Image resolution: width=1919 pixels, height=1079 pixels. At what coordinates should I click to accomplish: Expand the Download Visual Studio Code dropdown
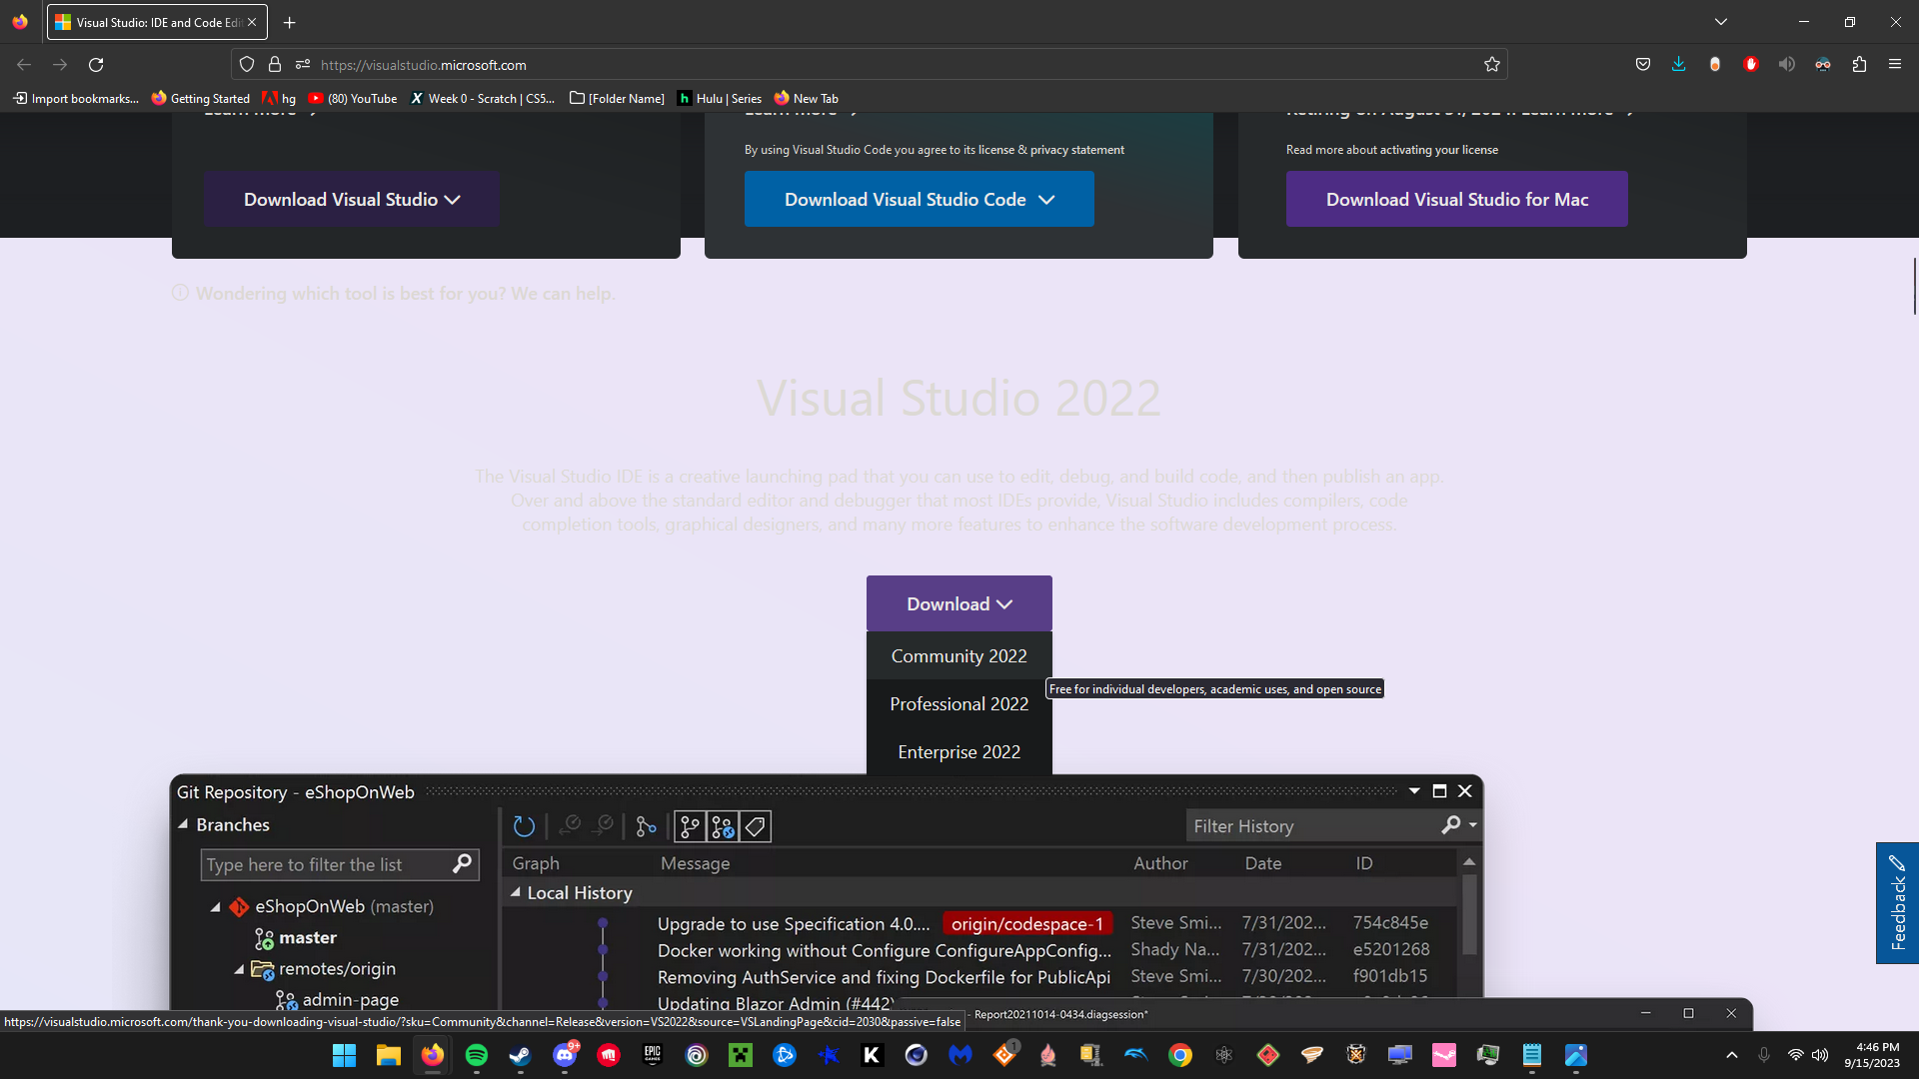919,199
